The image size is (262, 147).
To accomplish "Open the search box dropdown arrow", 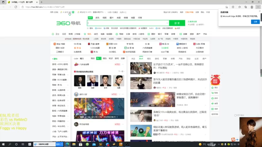I will pyautogui.click(x=167, y=23).
